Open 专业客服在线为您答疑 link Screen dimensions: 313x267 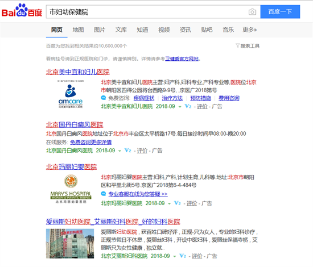138,194
